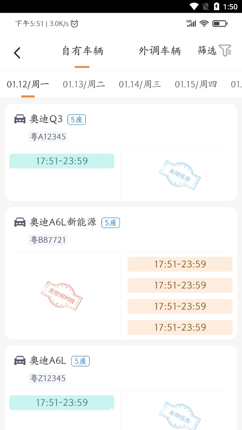Click the car icon beside 奥迪Q3

pyautogui.click(x=20, y=119)
